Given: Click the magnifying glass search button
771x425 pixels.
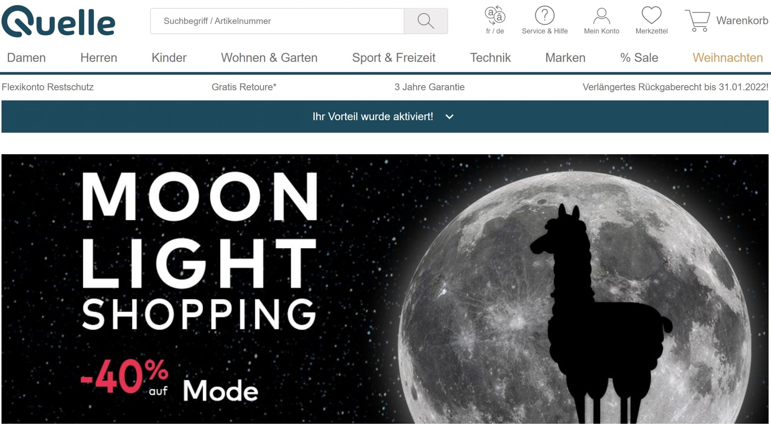Looking at the screenshot, I should point(426,21).
